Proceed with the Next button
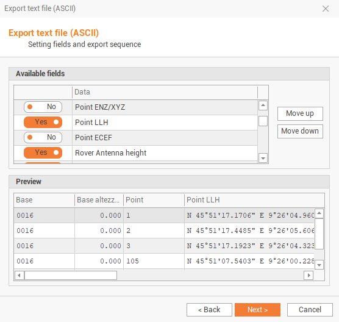339x322 pixels. point(257,310)
